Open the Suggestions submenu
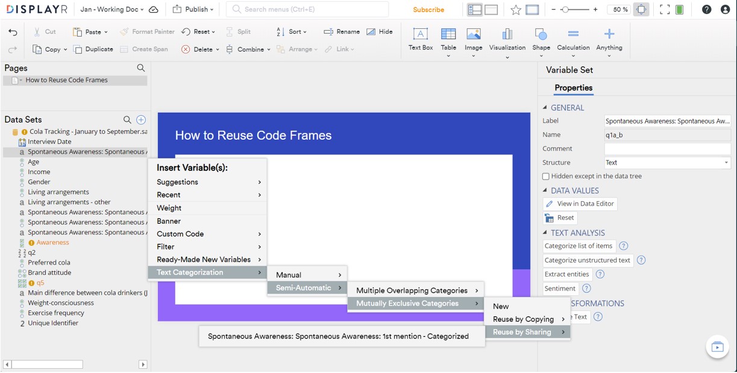Viewport: 737px width, 373px height. coord(207,182)
